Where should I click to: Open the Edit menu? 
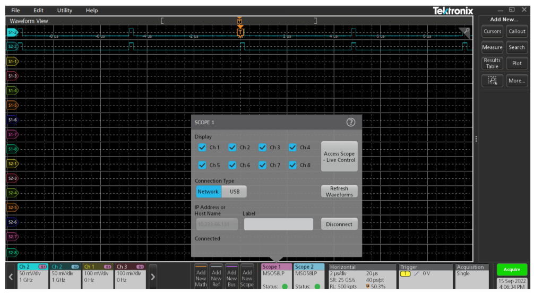tap(38, 10)
